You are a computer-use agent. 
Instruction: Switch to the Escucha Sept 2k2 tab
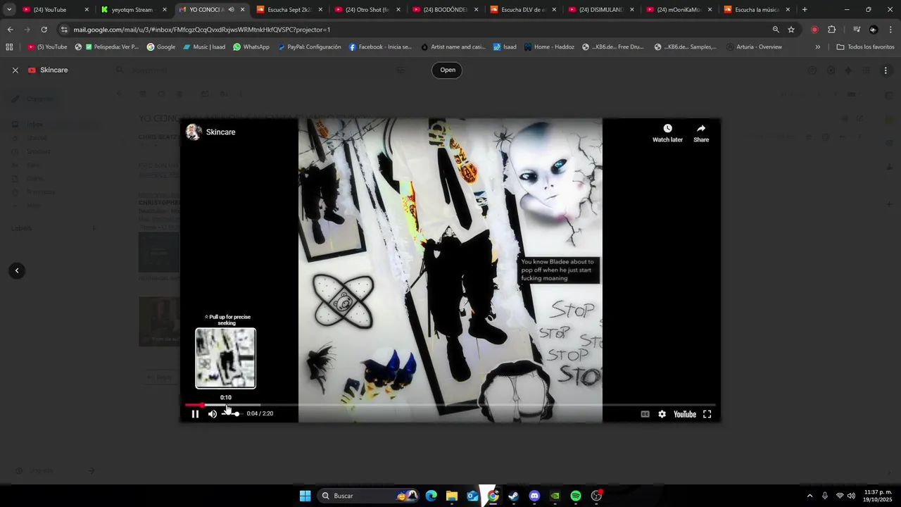(289, 10)
